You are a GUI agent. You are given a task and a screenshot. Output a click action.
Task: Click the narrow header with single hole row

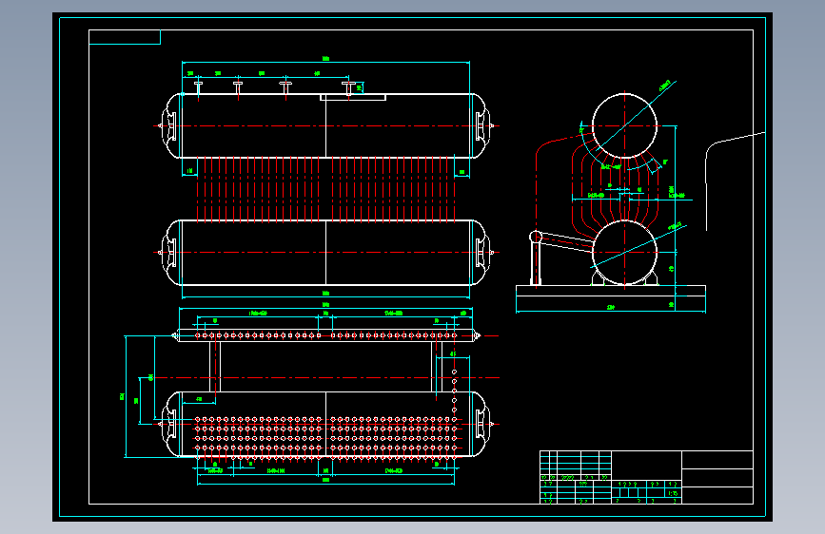pyautogui.click(x=325, y=335)
